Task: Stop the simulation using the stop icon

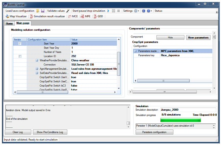Action: (119, 11)
